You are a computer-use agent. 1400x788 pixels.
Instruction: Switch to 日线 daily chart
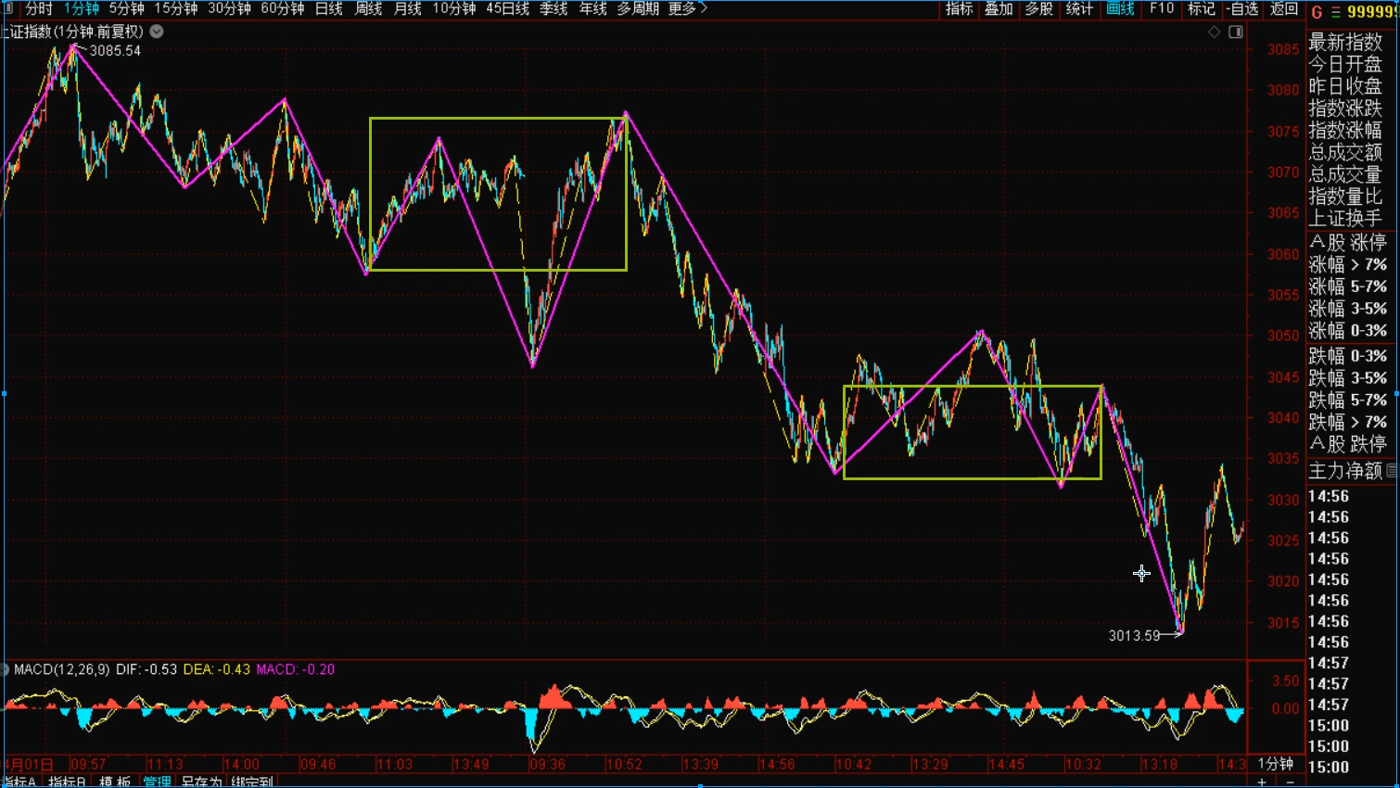click(x=328, y=8)
